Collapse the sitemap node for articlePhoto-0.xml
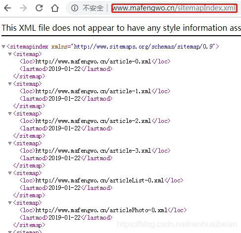 10,203
